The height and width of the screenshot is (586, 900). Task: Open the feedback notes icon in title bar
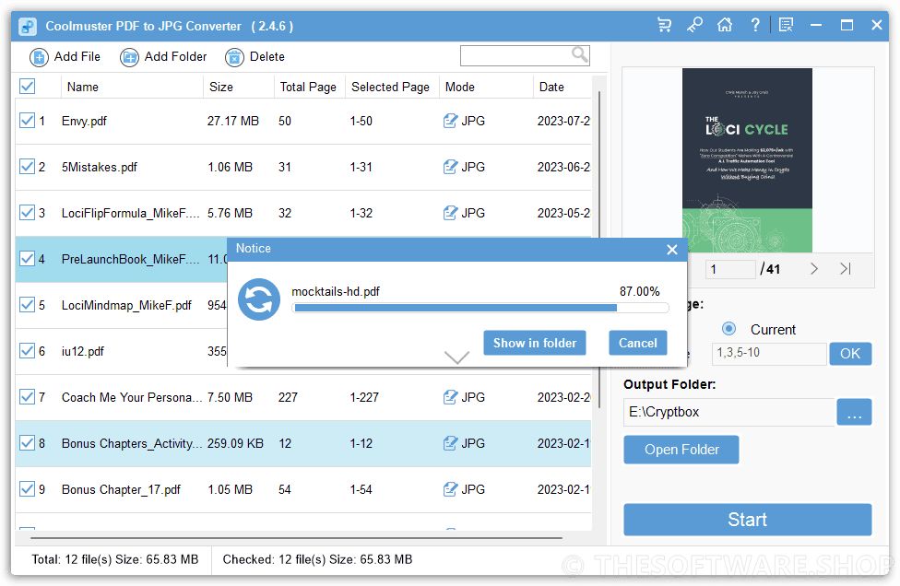point(786,25)
